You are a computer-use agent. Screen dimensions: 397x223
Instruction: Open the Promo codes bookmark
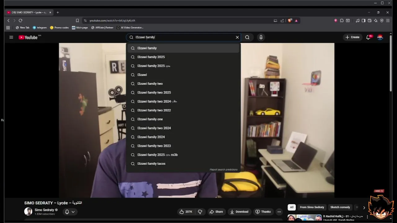tap(59, 28)
